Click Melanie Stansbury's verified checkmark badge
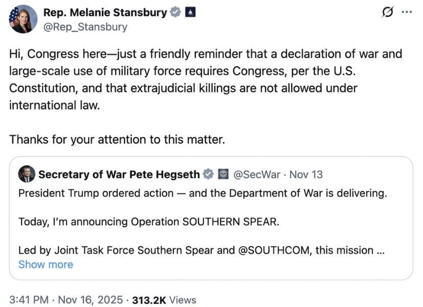The width and height of the screenshot is (423, 307). 175,12
